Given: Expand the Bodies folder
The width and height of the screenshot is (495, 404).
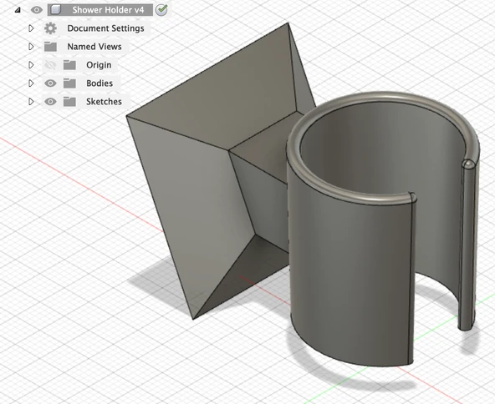Looking at the screenshot, I should [31, 83].
